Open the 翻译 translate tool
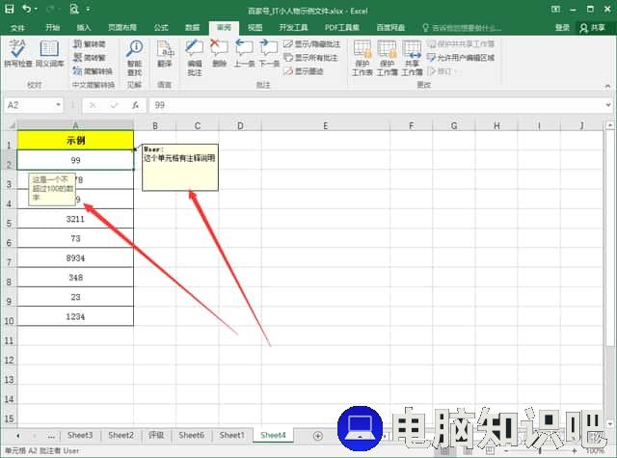 pyautogui.click(x=165, y=54)
